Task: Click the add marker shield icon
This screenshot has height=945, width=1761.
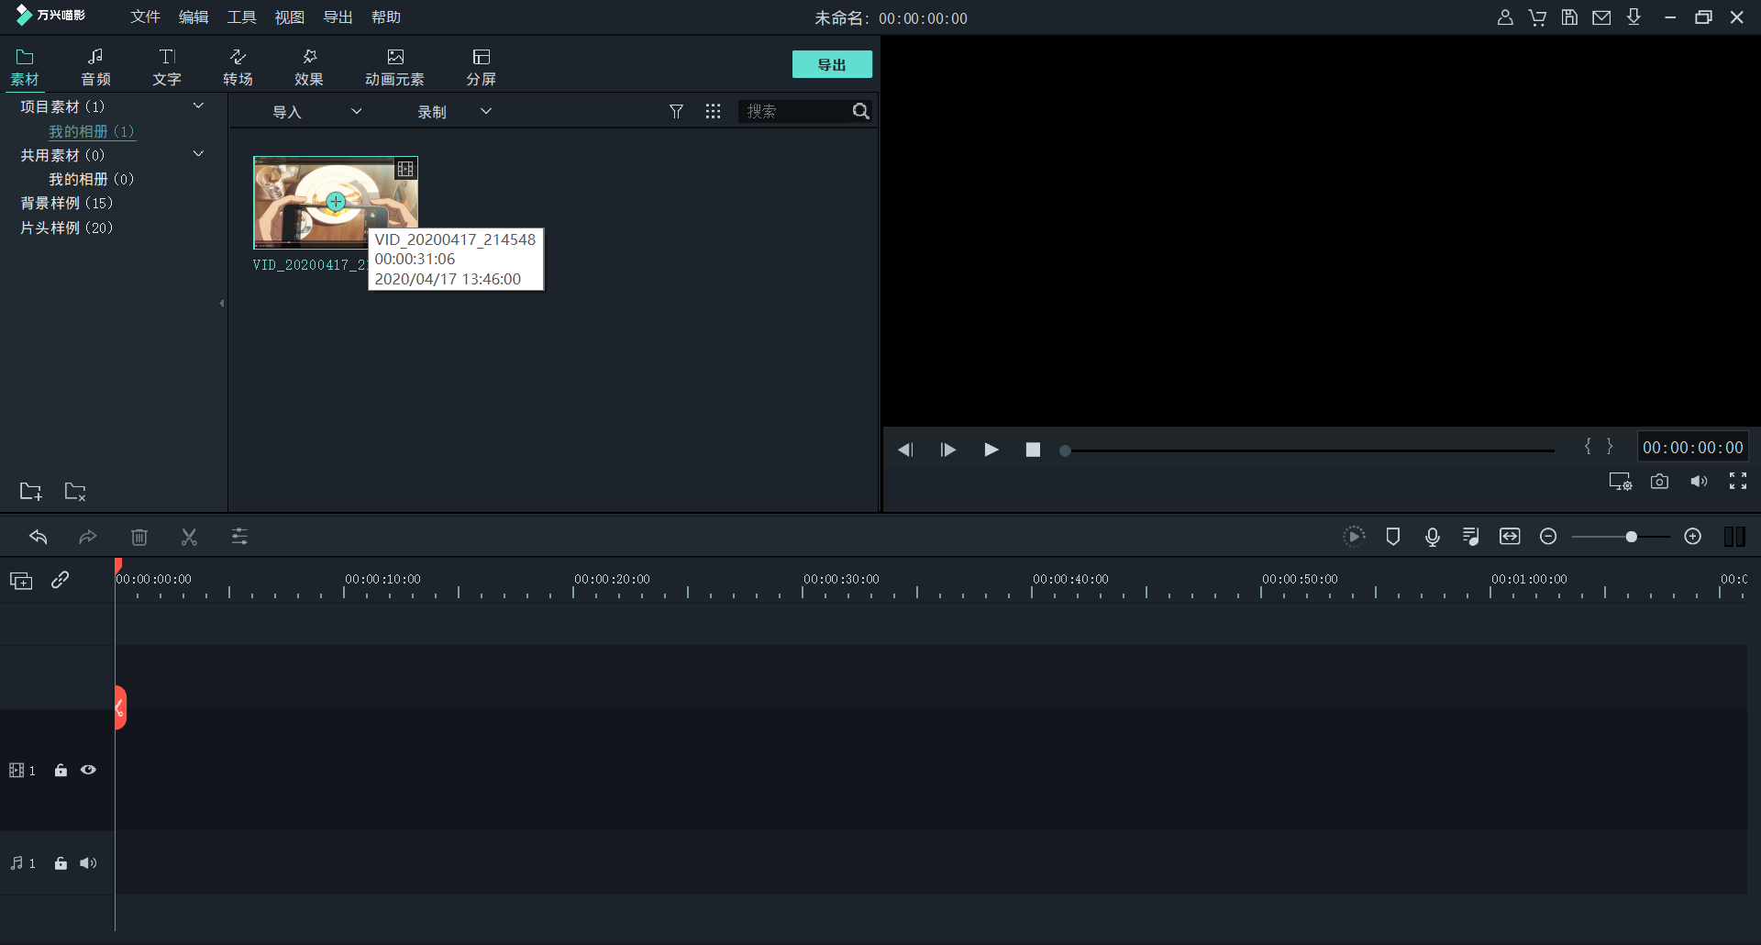Action: tap(1392, 537)
